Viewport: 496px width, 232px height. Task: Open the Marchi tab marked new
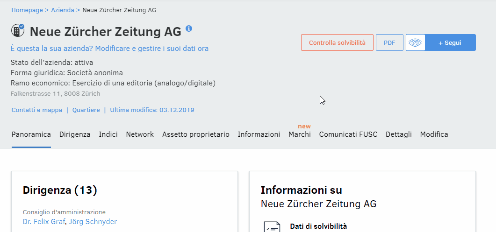click(x=300, y=134)
